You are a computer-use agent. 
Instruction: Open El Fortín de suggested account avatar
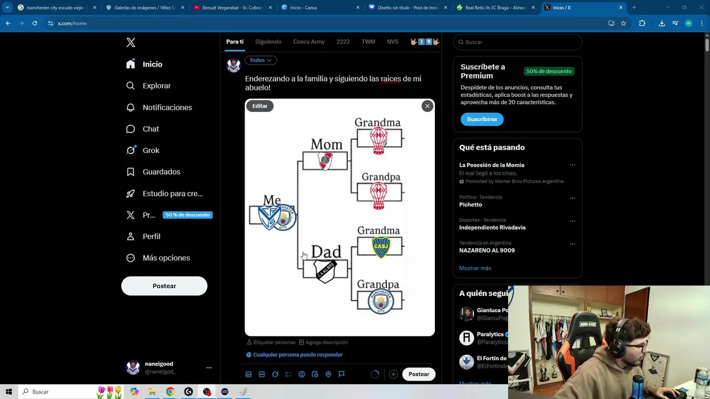[466, 362]
